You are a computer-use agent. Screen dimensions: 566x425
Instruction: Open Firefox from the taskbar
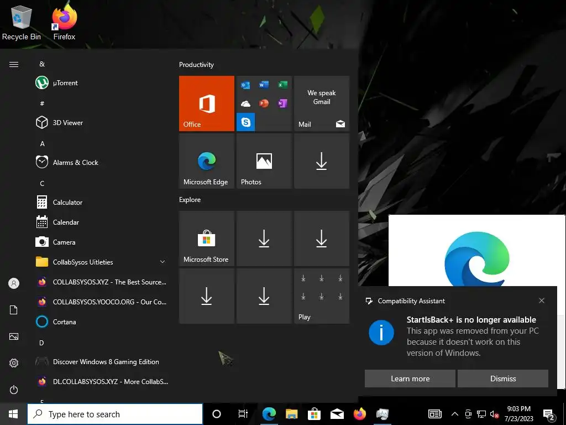[359, 414]
